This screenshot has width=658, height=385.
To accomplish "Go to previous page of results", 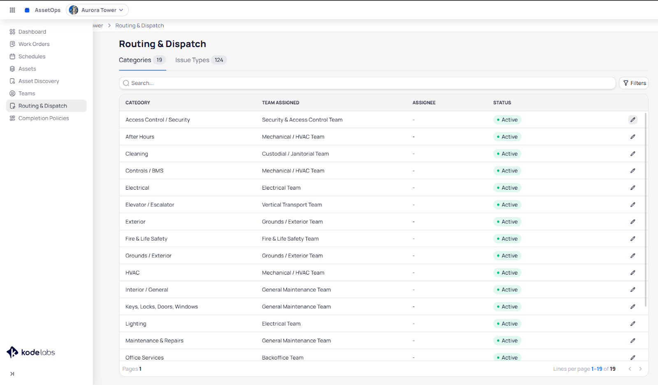I will point(630,369).
